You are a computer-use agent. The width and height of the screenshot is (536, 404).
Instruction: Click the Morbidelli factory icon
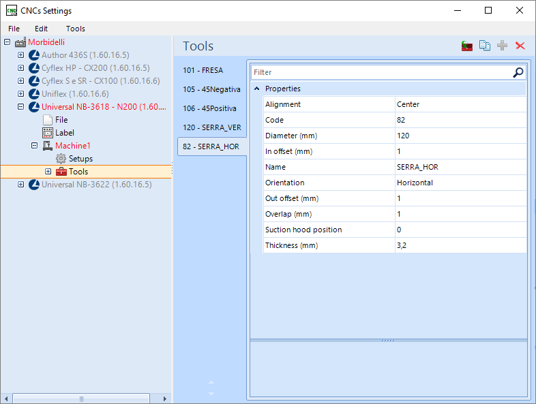coord(20,42)
